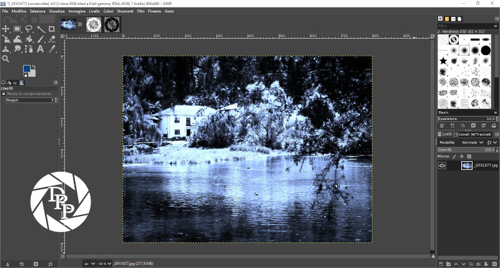Toggle lock pixels brush icon next to Blocca
The height and width of the screenshot is (268, 500).
coord(454,156)
